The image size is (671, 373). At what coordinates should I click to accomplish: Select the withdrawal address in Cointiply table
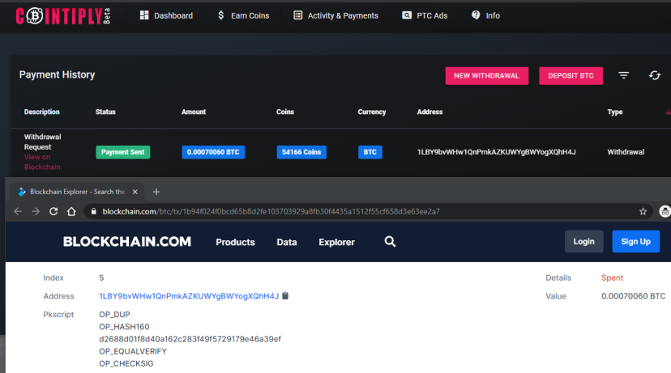pos(497,152)
